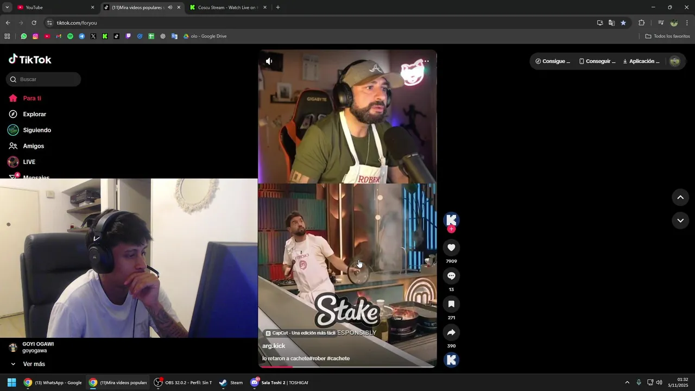Like the TikTok video with heart icon
Image resolution: width=695 pixels, height=391 pixels.
click(x=451, y=248)
